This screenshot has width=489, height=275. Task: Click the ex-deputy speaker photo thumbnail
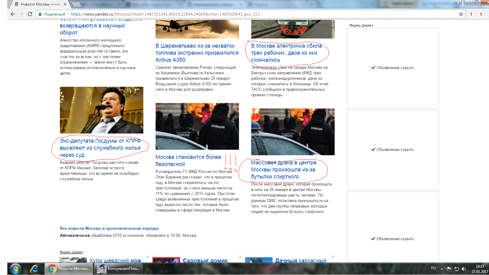click(101, 110)
